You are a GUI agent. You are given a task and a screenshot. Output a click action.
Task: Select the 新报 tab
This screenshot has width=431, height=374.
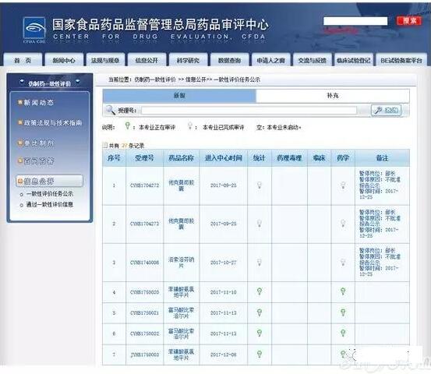pyautogui.click(x=179, y=96)
